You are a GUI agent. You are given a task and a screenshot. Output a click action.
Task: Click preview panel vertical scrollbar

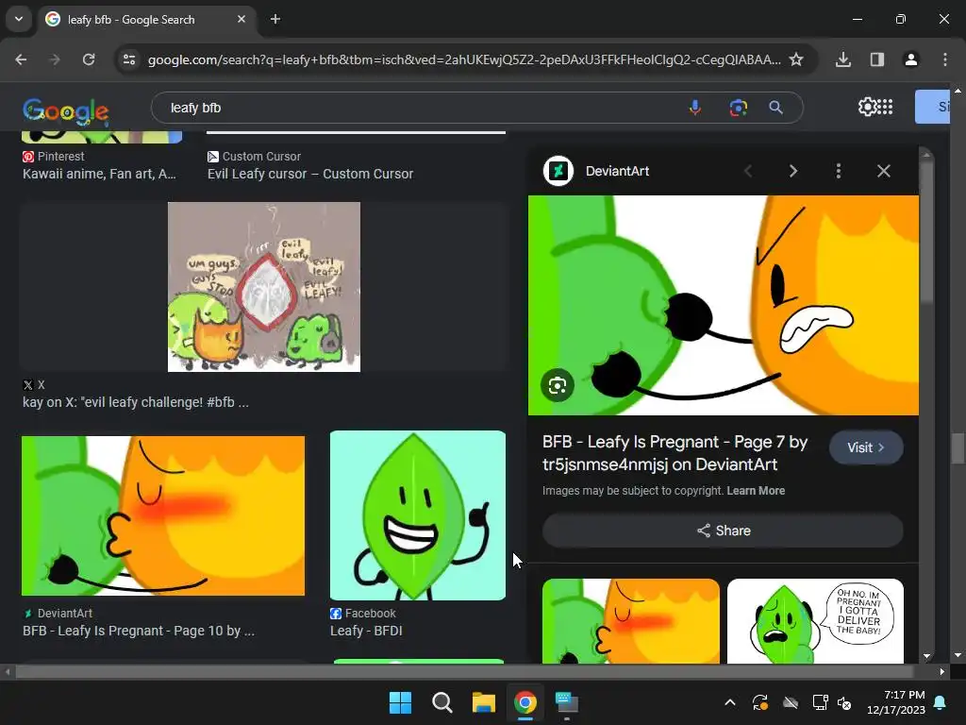[926, 230]
